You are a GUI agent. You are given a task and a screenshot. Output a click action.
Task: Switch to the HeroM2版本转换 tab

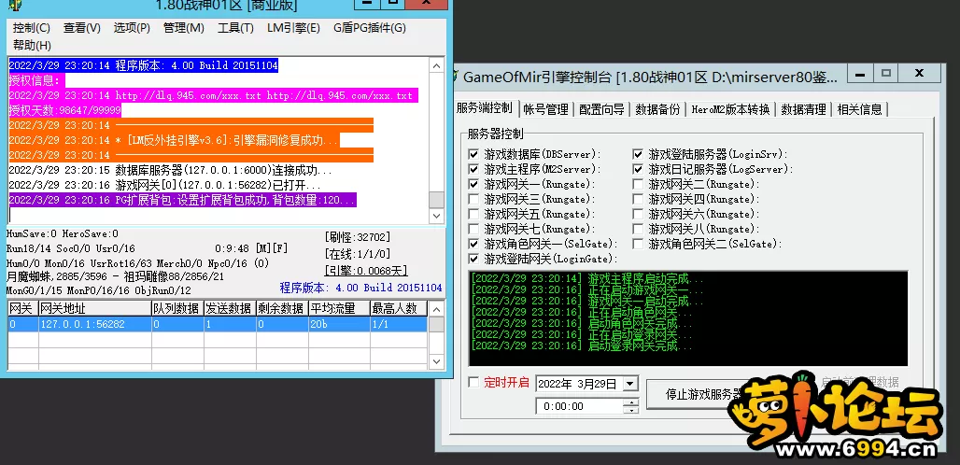730,109
